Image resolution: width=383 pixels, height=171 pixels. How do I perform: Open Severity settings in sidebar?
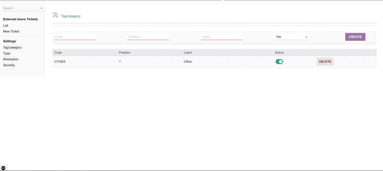click(9, 65)
